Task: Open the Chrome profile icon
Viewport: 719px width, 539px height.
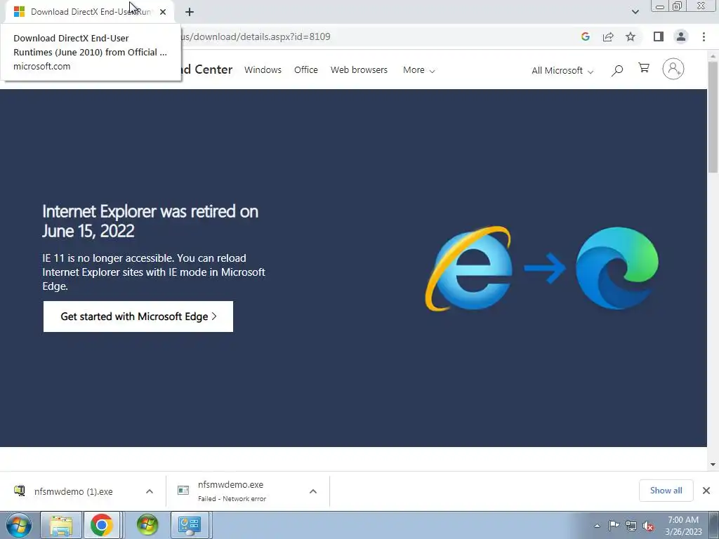Action: [681, 36]
